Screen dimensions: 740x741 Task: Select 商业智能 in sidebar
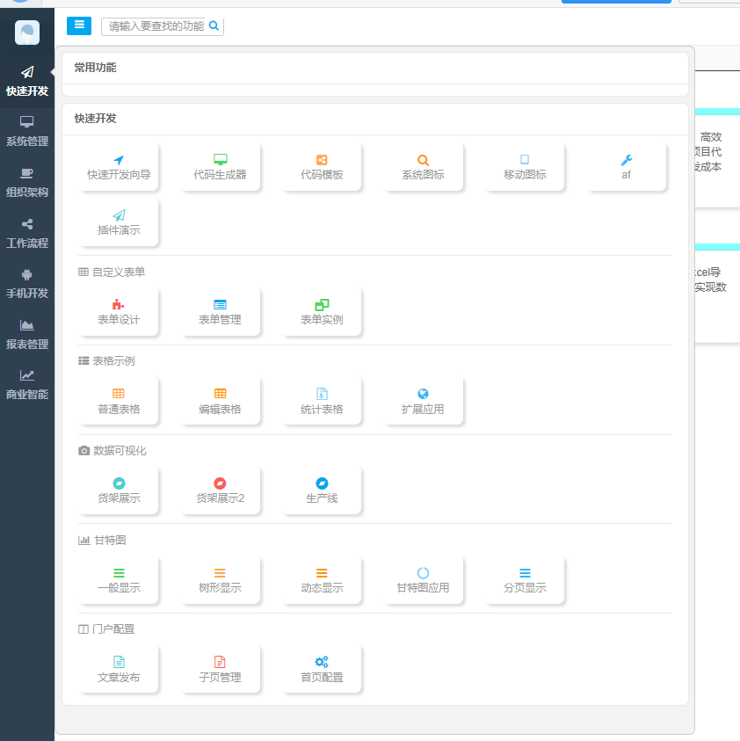(x=27, y=385)
